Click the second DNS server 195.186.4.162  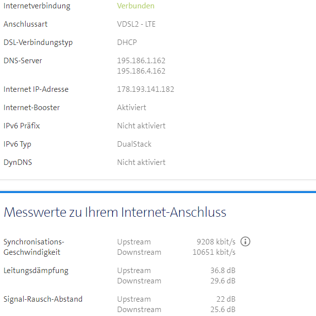click(141, 71)
